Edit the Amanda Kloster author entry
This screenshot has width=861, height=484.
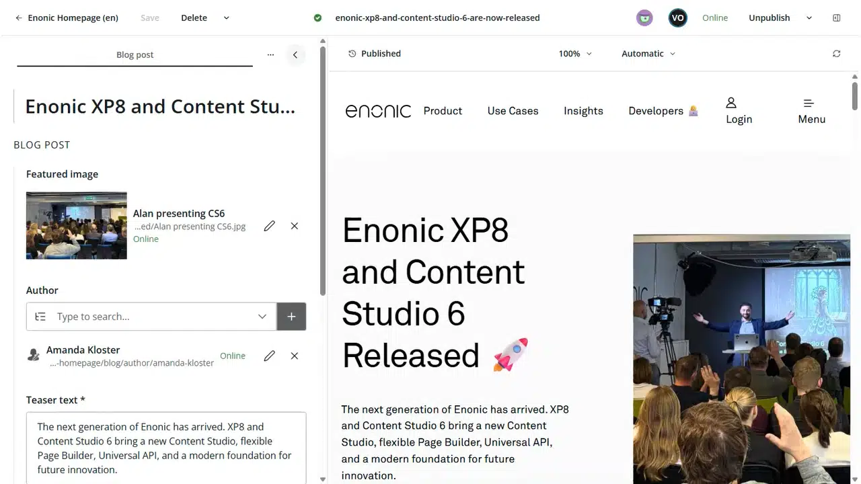pyautogui.click(x=269, y=356)
